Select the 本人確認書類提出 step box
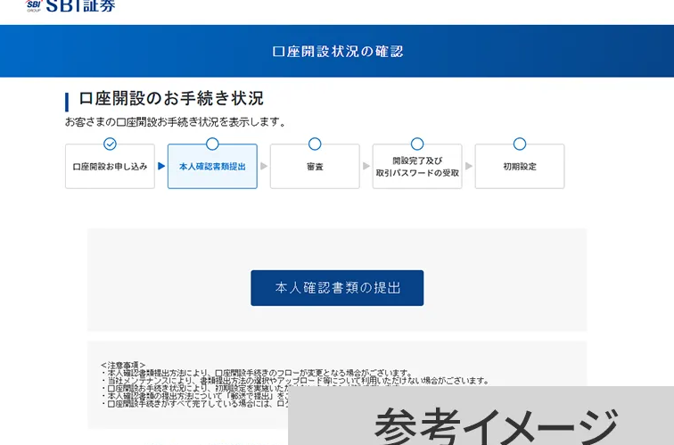Screen dimensions: 674x445 tap(212, 167)
